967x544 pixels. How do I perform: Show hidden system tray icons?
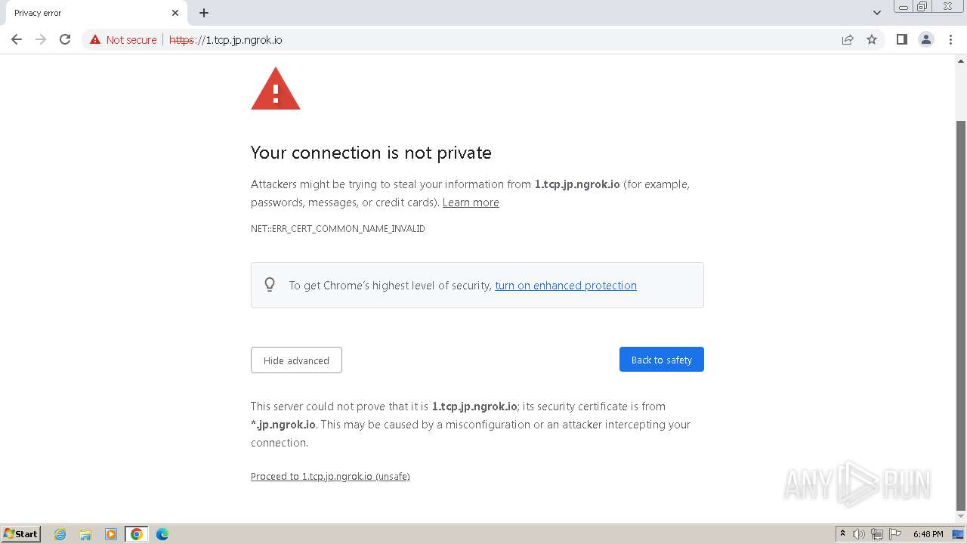(842, 534)
